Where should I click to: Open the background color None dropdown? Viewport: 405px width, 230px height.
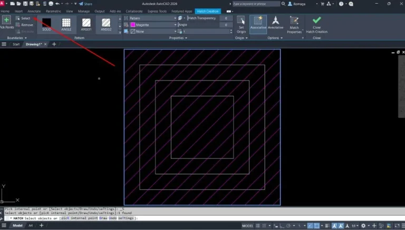[x=152, y=32]
